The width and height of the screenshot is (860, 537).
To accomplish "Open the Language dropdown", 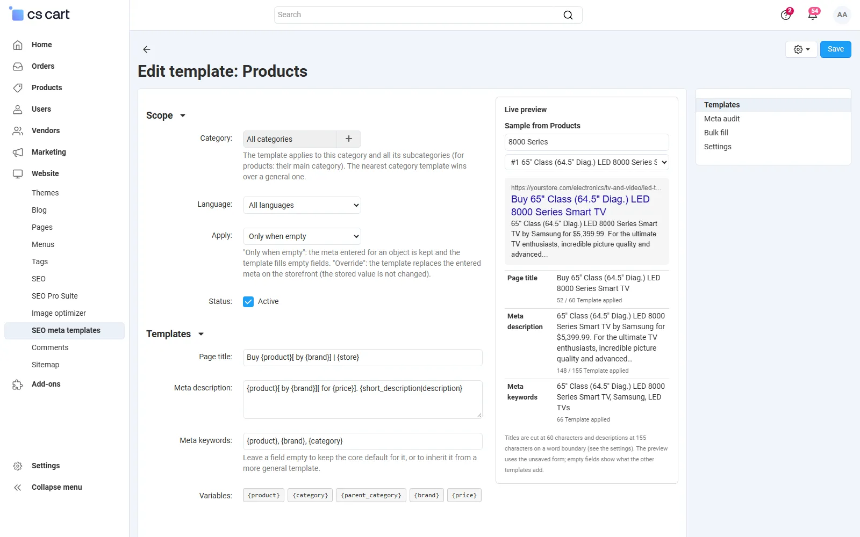I will 302,205.
